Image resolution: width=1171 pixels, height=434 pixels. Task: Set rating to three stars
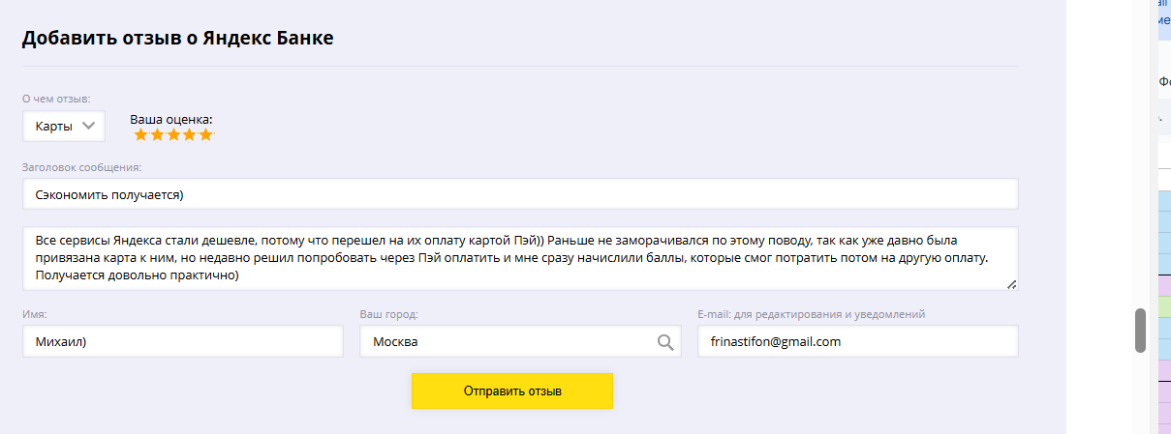[173, 135]
